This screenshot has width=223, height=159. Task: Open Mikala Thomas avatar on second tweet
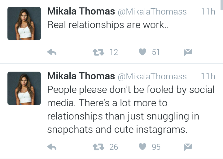pyautogui.click(x=24, y=88)
